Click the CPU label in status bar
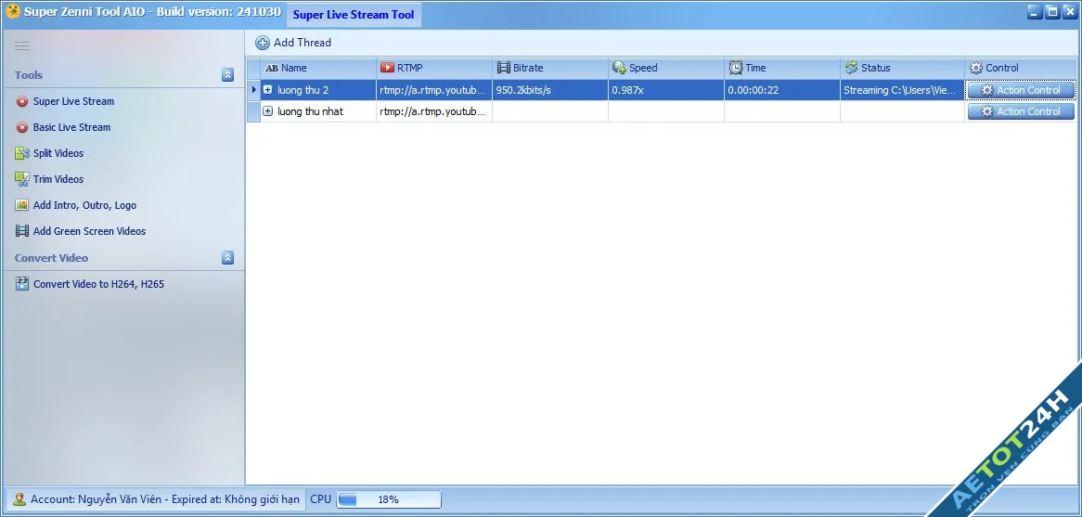1082x517 pixels. click(321, 499)
